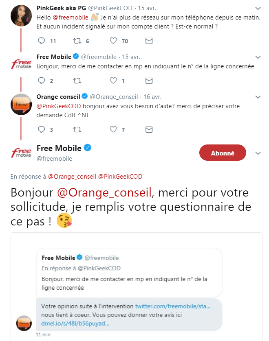Like the Orange conseil tweet
This screenshot has height=341, width=269.
(113, 129)
